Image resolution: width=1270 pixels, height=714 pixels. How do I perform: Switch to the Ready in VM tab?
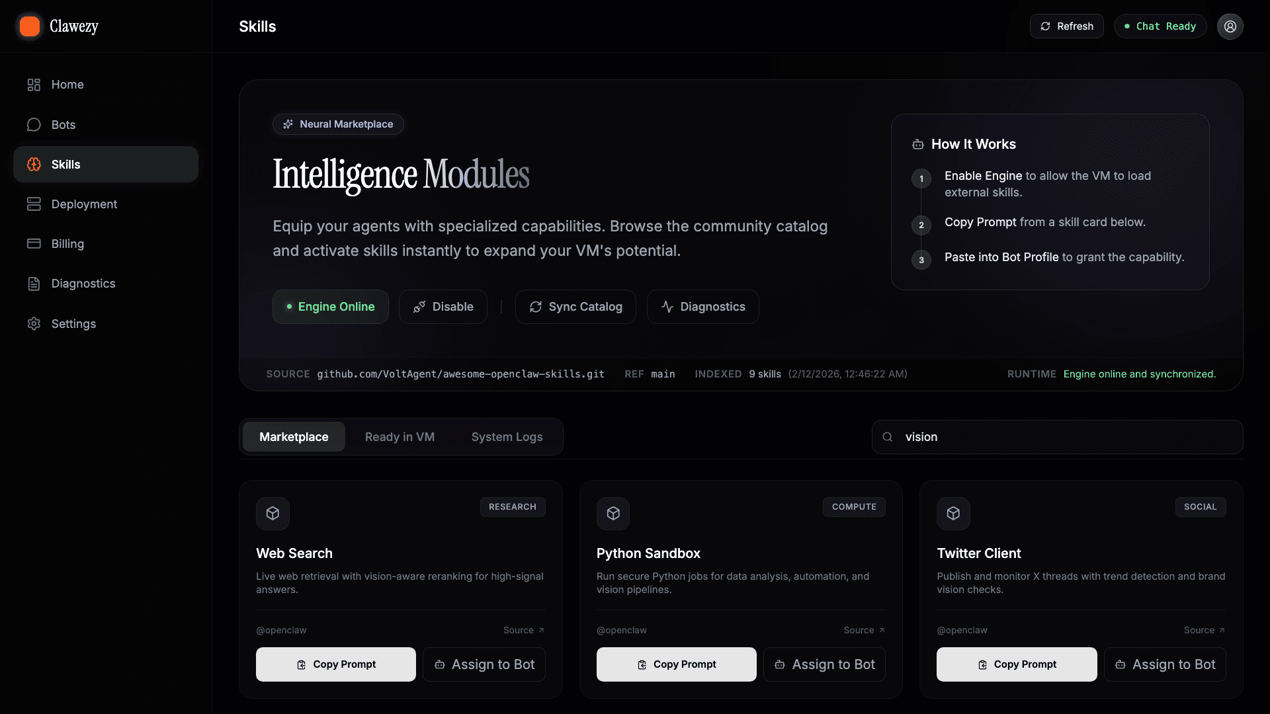(x=400, y=437)
